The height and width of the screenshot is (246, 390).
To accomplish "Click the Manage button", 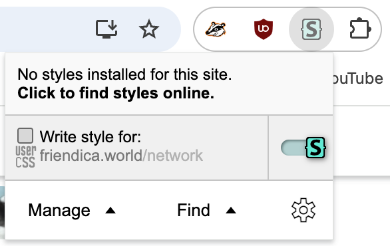I will [x=59, y=210].
